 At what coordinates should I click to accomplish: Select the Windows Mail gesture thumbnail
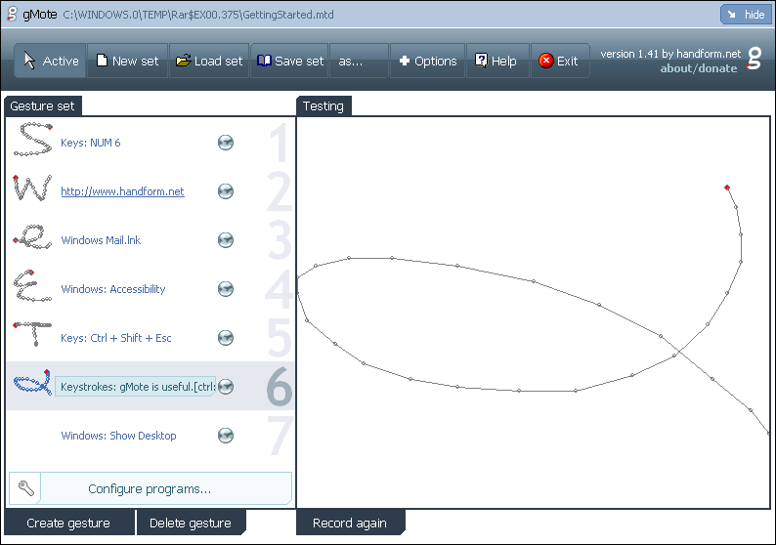(x=32, y=236)
